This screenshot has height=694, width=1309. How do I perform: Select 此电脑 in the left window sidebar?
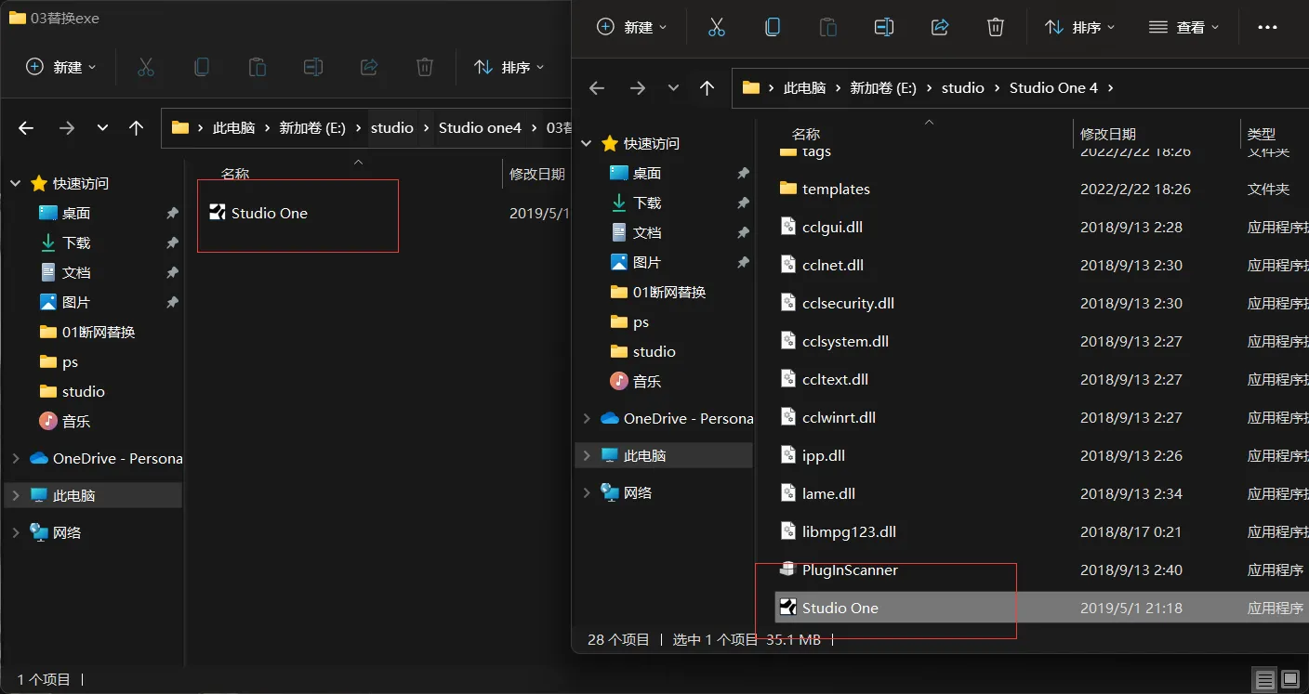[x=73, y=496]
